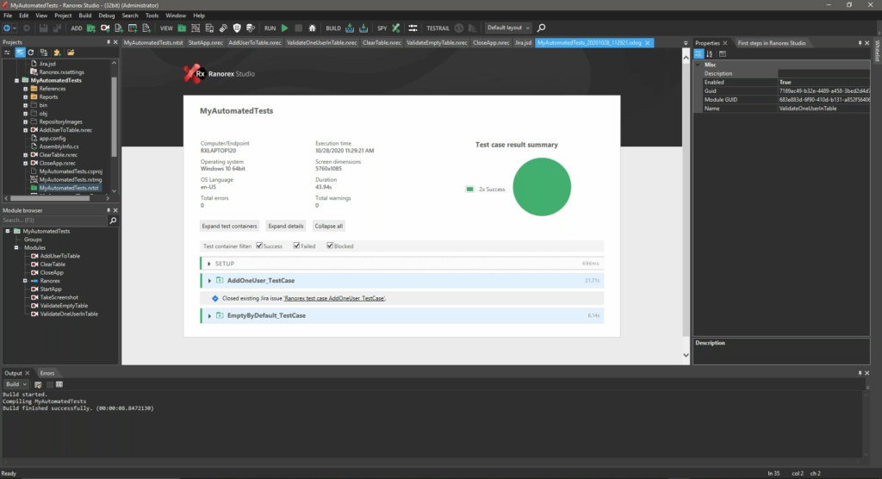Click the Expand test containers button
Image resolution: width=882 pixels, height=479 pixels.
click(229, 227)
